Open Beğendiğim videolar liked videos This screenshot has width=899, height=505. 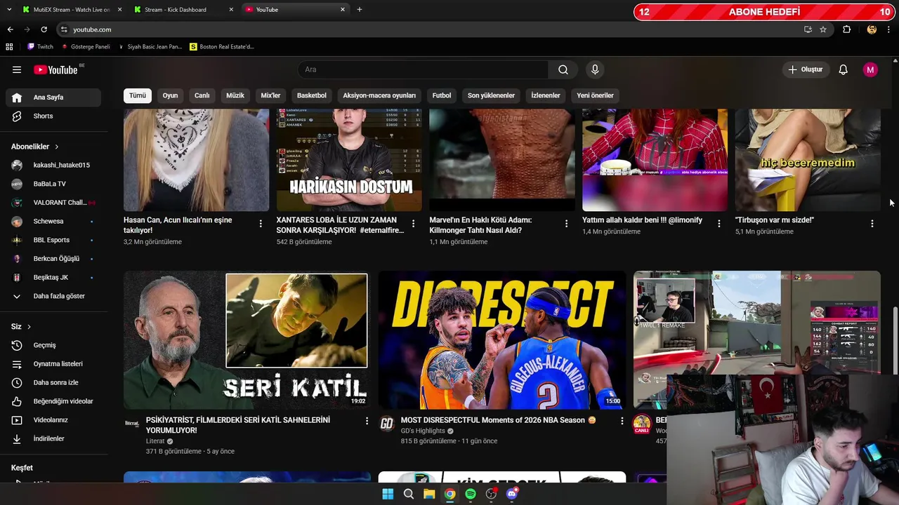coord(53,401)
